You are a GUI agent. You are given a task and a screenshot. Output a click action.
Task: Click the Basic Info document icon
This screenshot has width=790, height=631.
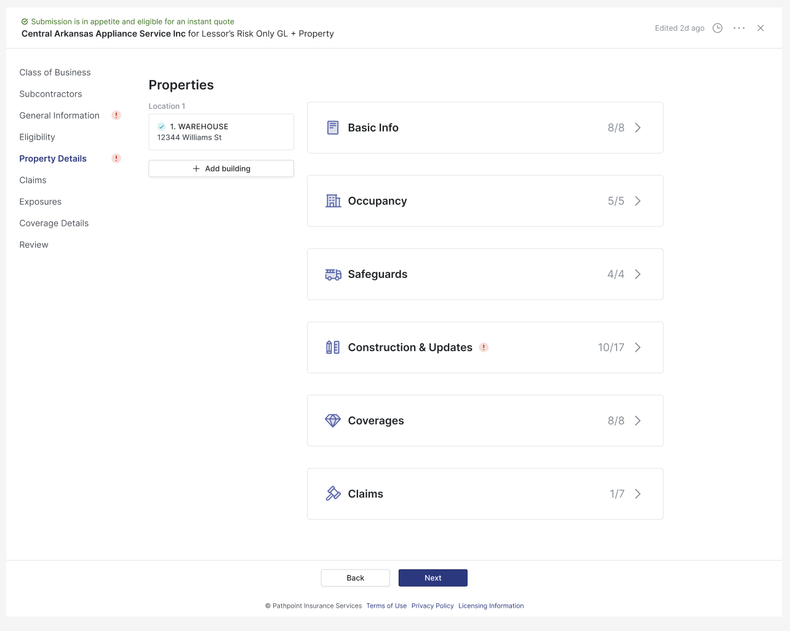[x=333, y=128]
